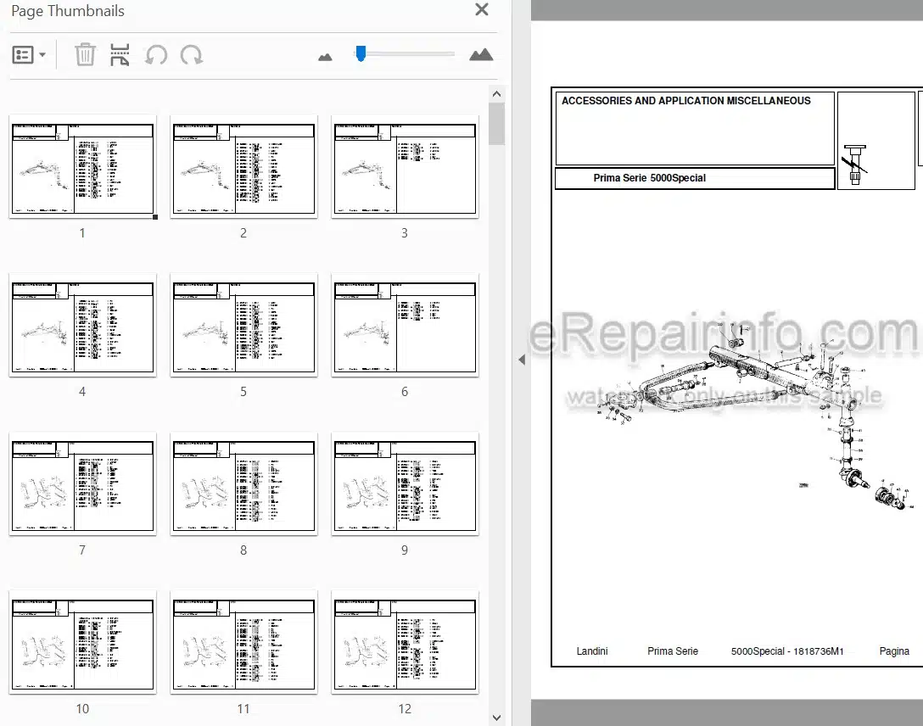Select page 4 thumbnail
The height and width of the screenshot is (726, 923).
point(82,326)
